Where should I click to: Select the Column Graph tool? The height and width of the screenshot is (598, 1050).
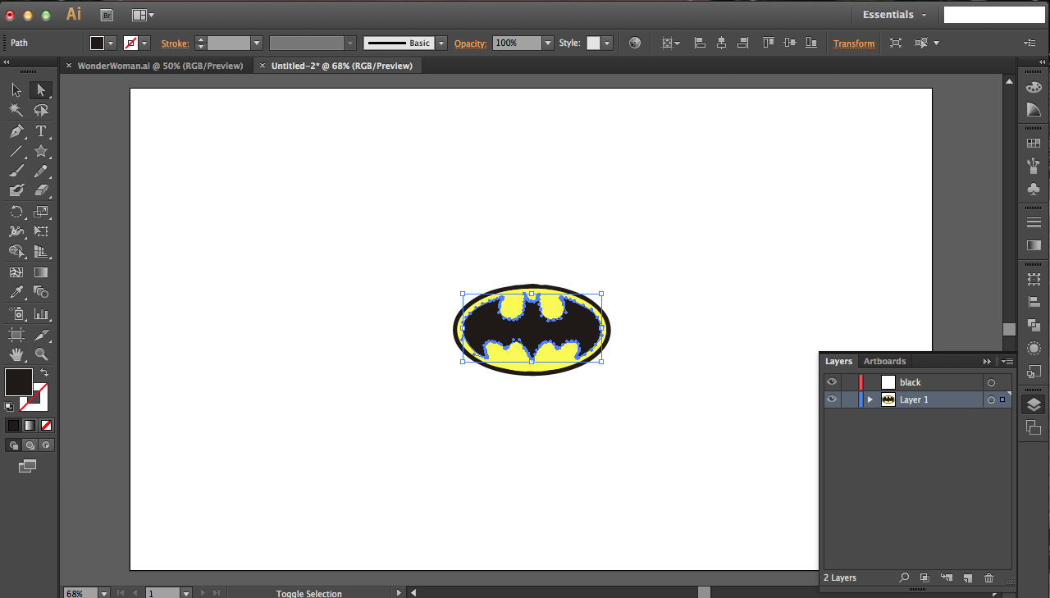click(x=41, y=314)
